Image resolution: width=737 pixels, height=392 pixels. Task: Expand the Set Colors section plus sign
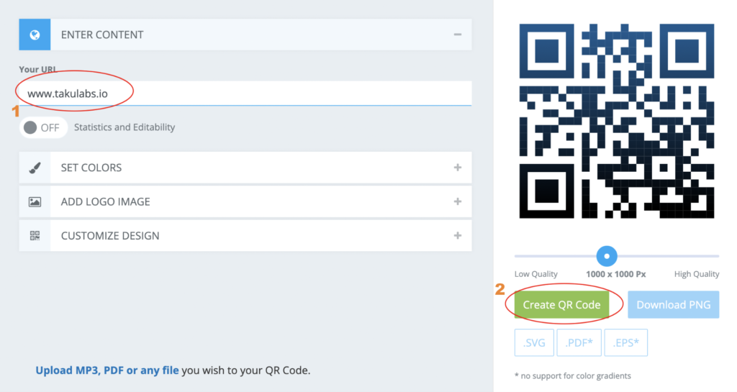[x=457, y=168]
